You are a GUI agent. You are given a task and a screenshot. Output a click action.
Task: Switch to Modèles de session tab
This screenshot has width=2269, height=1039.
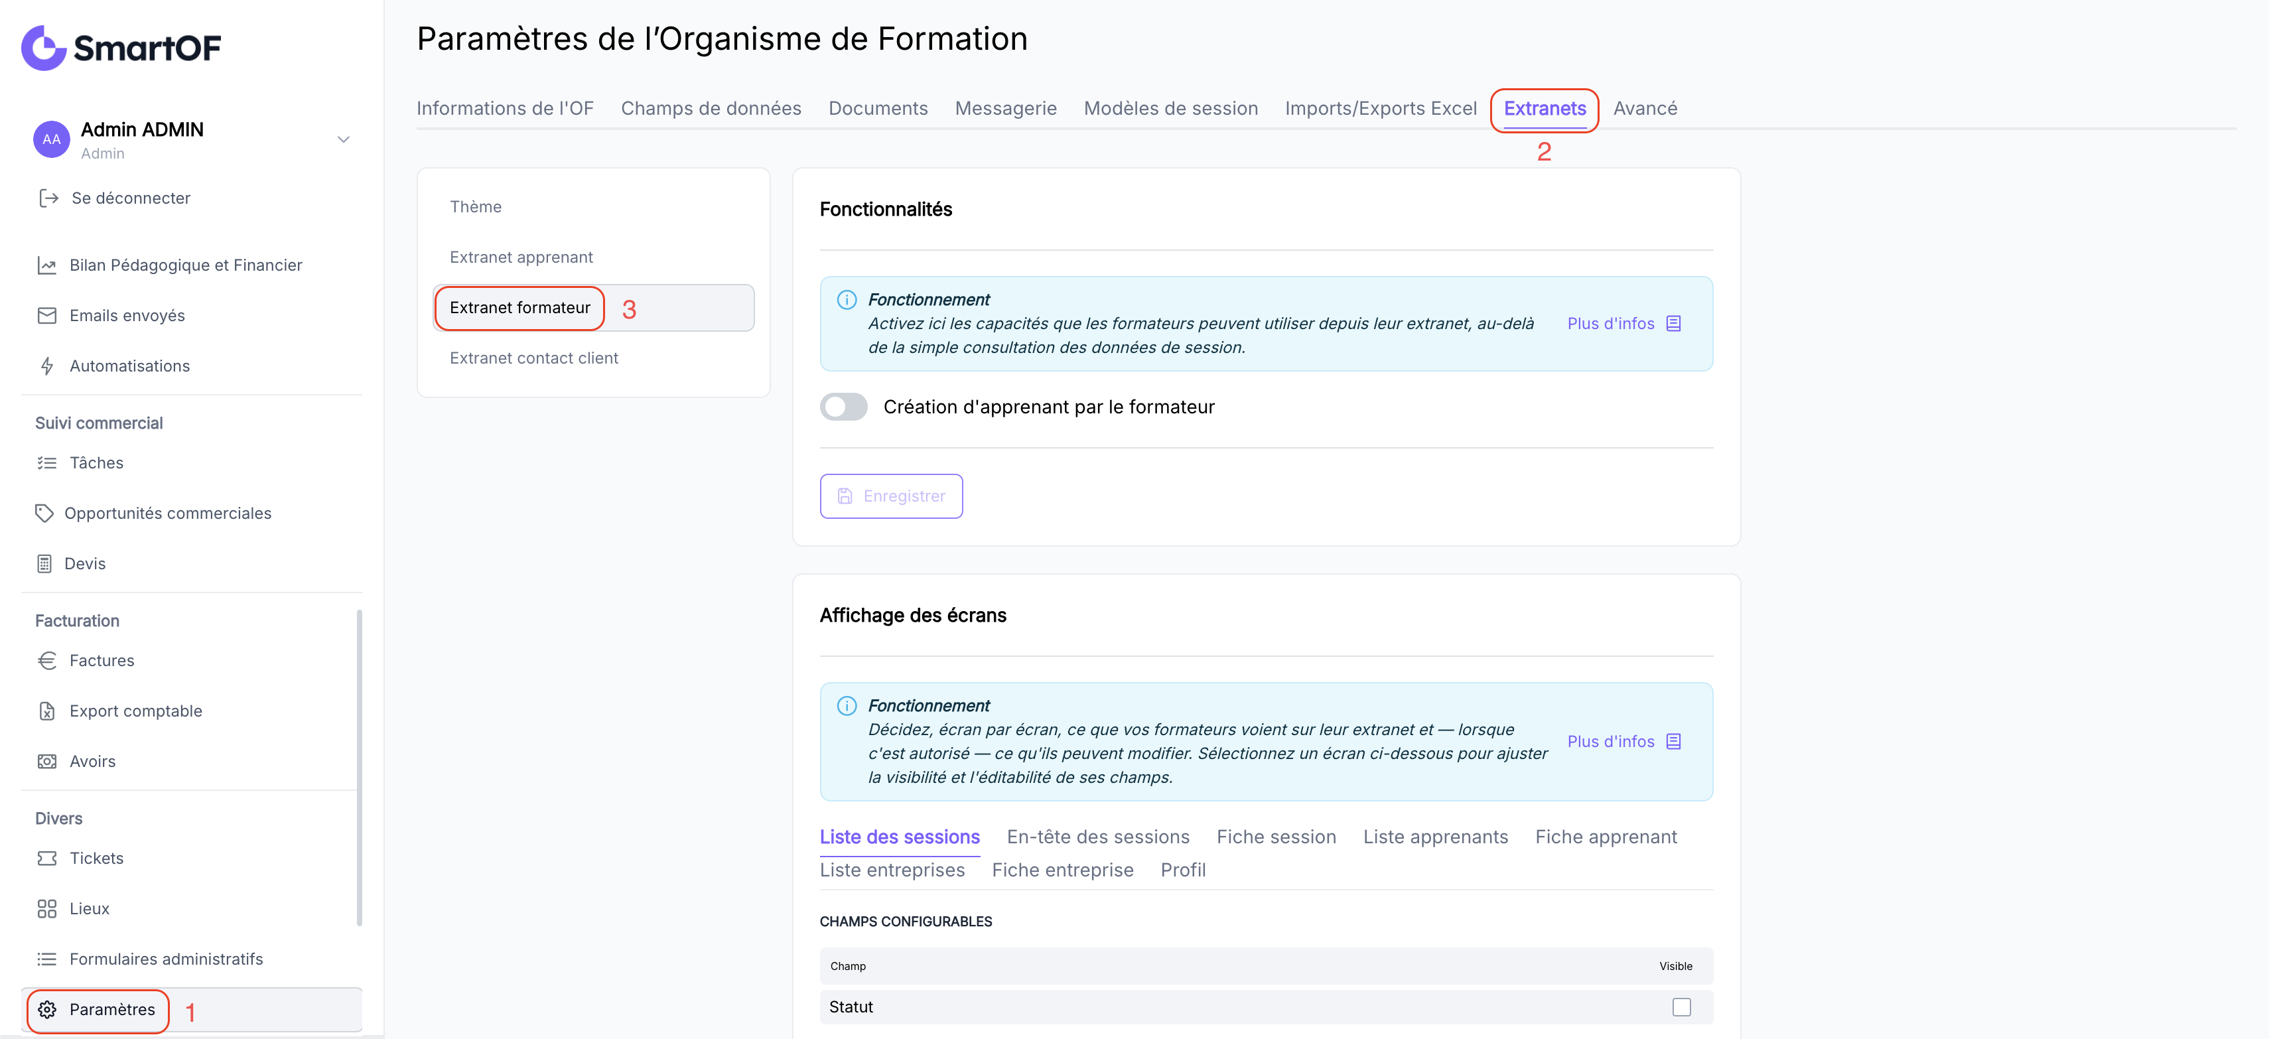(1170, 108)
